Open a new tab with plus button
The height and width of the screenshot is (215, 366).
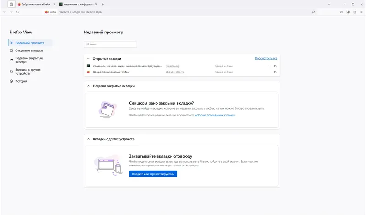click(103, 4)
